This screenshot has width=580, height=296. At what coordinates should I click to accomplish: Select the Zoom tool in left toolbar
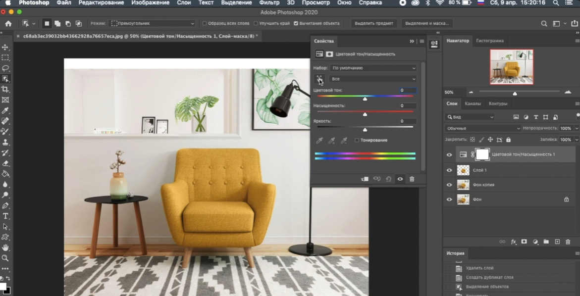tap(5, 258)
